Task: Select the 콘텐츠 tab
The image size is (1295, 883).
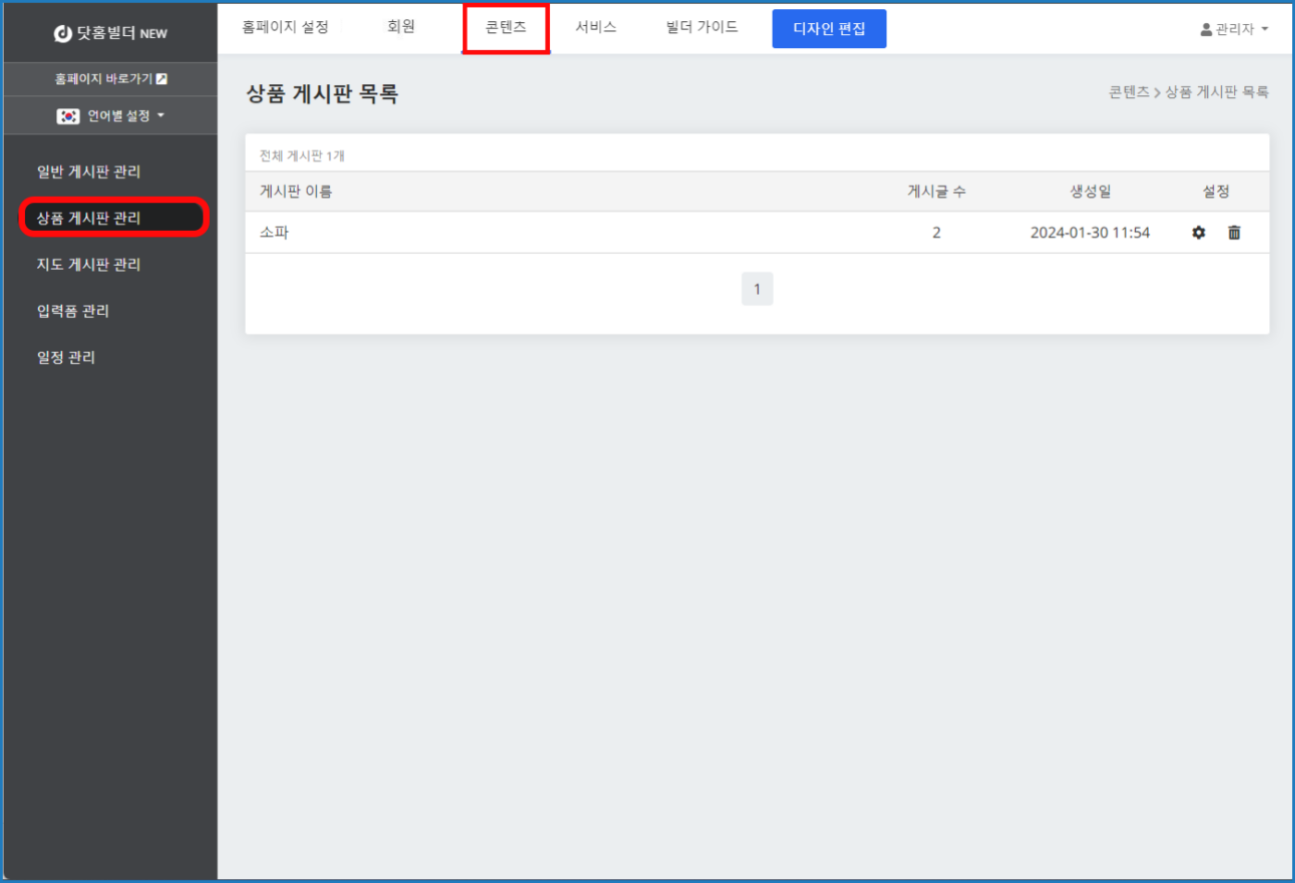Action: click(x=506, y=28)
